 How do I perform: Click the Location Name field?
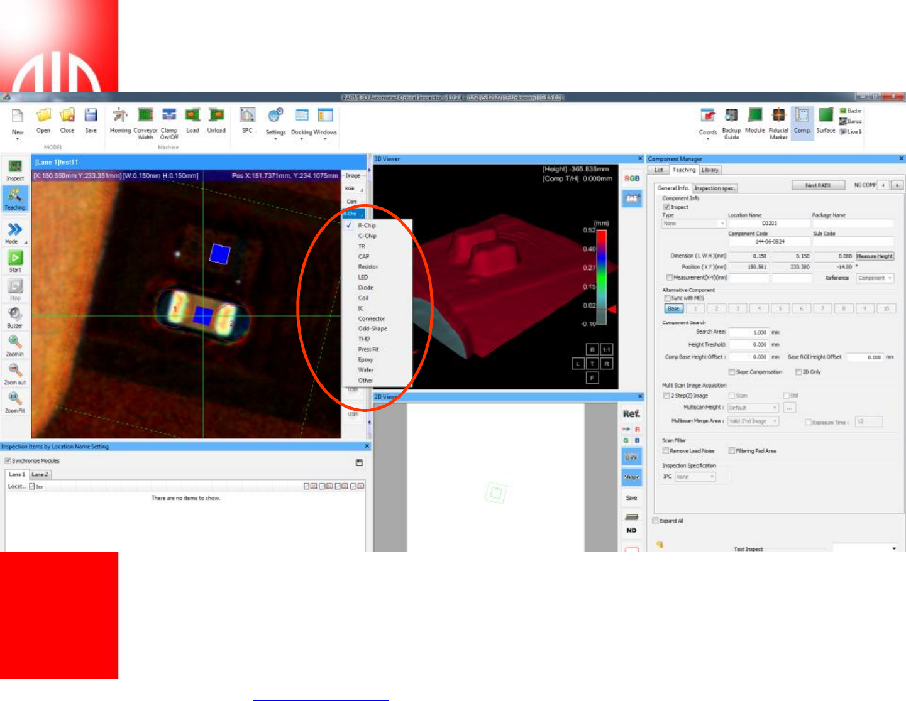tap(770, 224)
